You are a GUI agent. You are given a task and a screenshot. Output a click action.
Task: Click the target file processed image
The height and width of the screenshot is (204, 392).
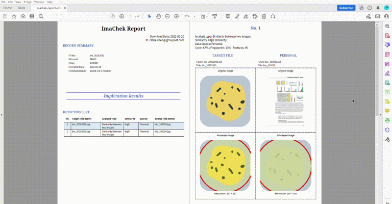[x=225, y=166]
